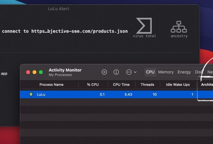Select the LuLu process row
The image size is (213, 144).
115,94
